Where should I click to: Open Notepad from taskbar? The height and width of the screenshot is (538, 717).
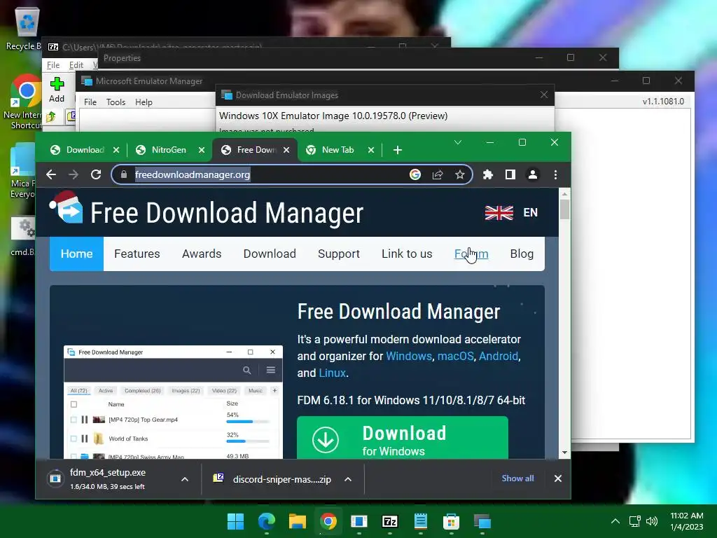pos(421,521)
